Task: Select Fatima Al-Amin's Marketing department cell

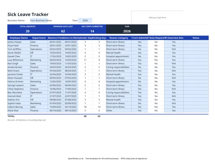Action: [39, 82]
